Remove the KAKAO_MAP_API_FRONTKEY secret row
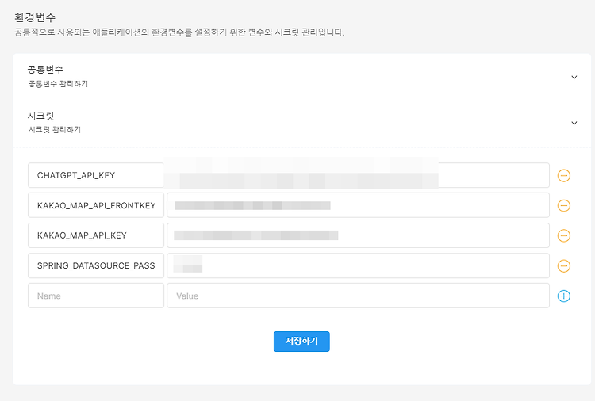This screenshot has width=595, height=401. point(563,205)
